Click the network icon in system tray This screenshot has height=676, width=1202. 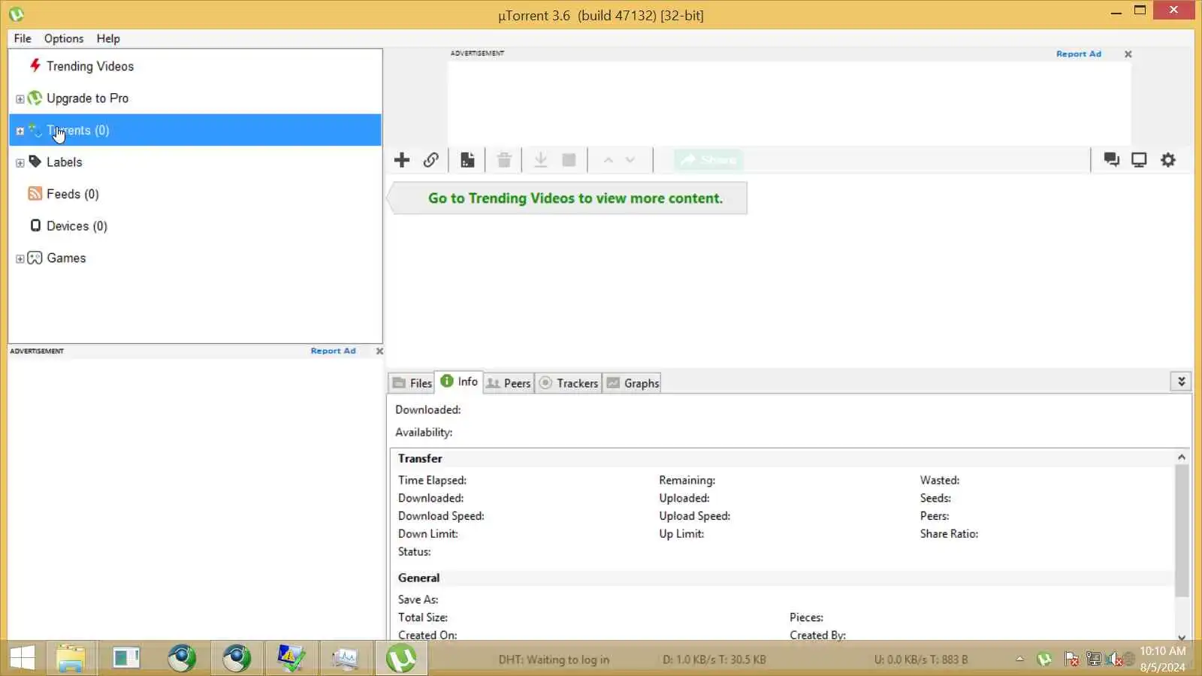(x=1094, y=659)
